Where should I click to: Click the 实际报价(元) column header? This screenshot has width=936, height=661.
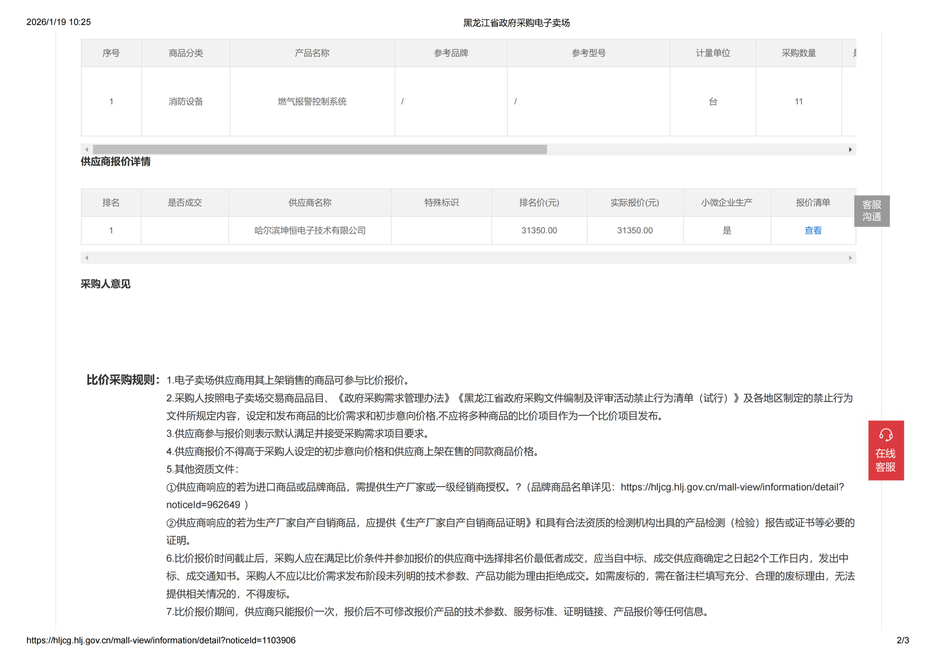[x=634, y=203]
